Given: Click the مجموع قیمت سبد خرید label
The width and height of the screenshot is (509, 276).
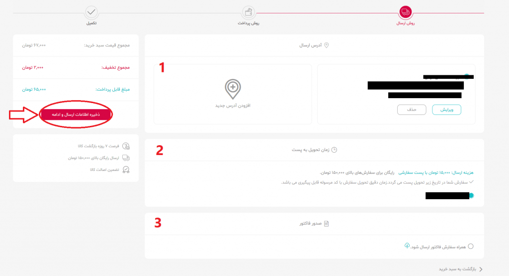Looking at the screenshot, I should pyautogui.click(x=107, y=45).
